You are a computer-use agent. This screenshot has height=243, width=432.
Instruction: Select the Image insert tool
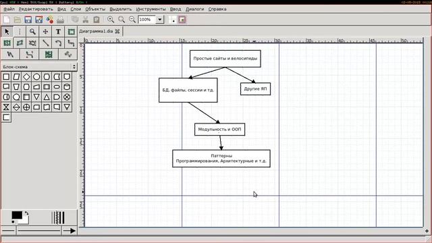pos(49,54)
